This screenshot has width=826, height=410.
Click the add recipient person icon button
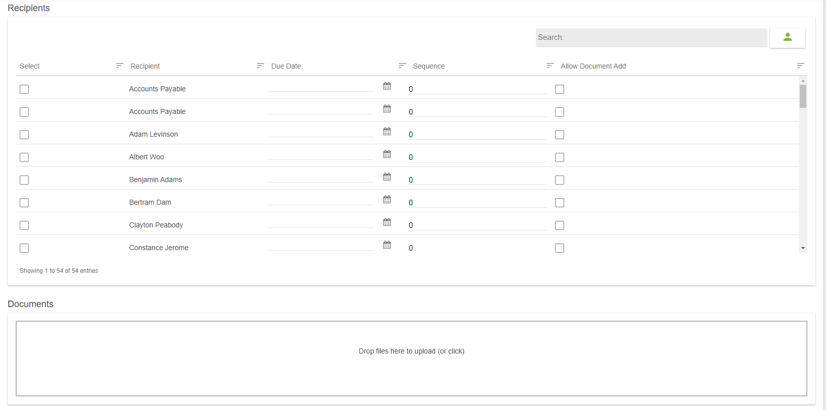(x=787, y=37)
